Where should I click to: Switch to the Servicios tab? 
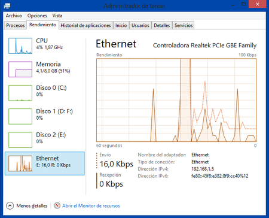point(184,25)
